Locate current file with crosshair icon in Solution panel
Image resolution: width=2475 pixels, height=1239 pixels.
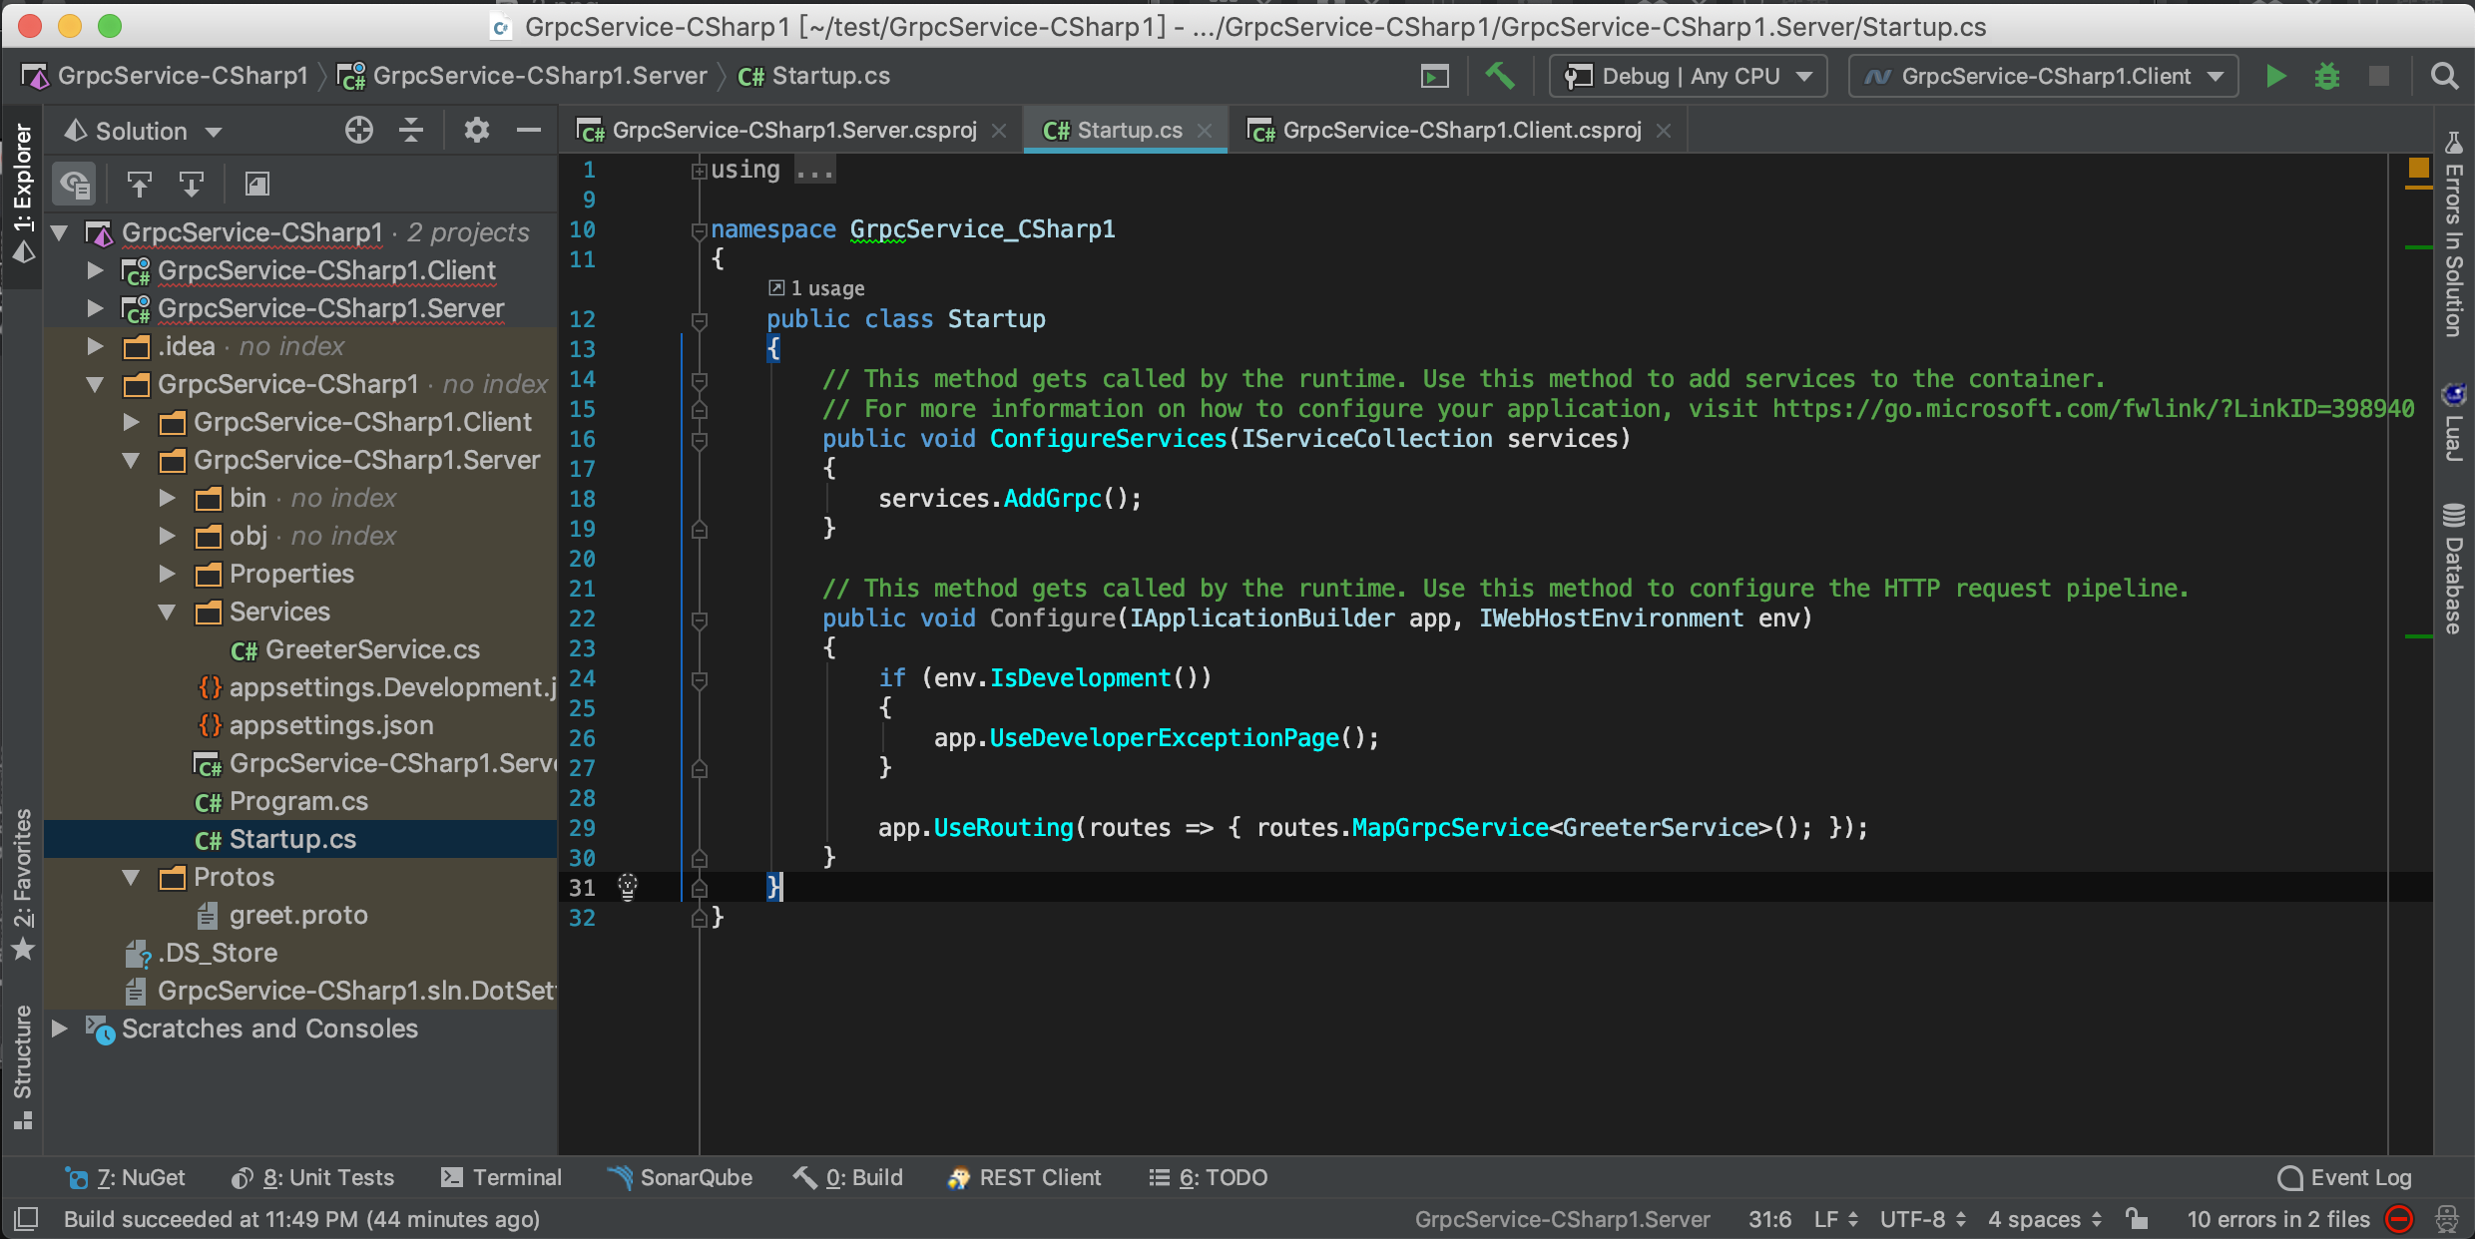click(x=359, y=131)
